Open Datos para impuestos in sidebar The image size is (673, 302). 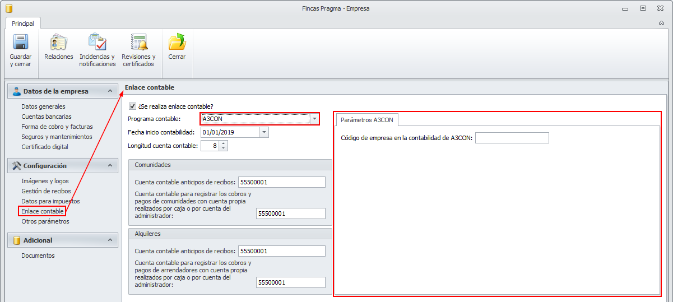(x=50, y=201)
